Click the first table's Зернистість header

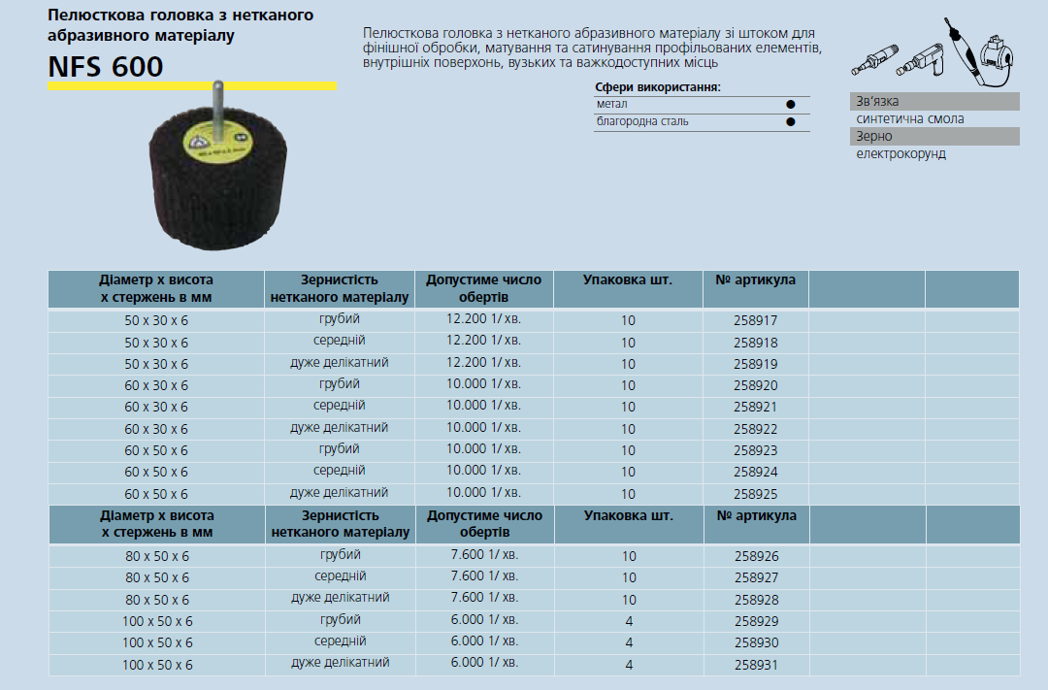(340, 288)
